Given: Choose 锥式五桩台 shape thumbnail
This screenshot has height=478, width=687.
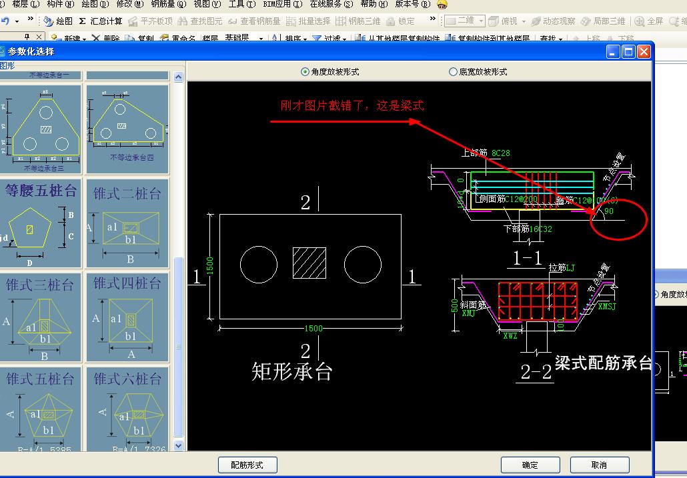Looking at the screenshot, I should tap(40, 409).
